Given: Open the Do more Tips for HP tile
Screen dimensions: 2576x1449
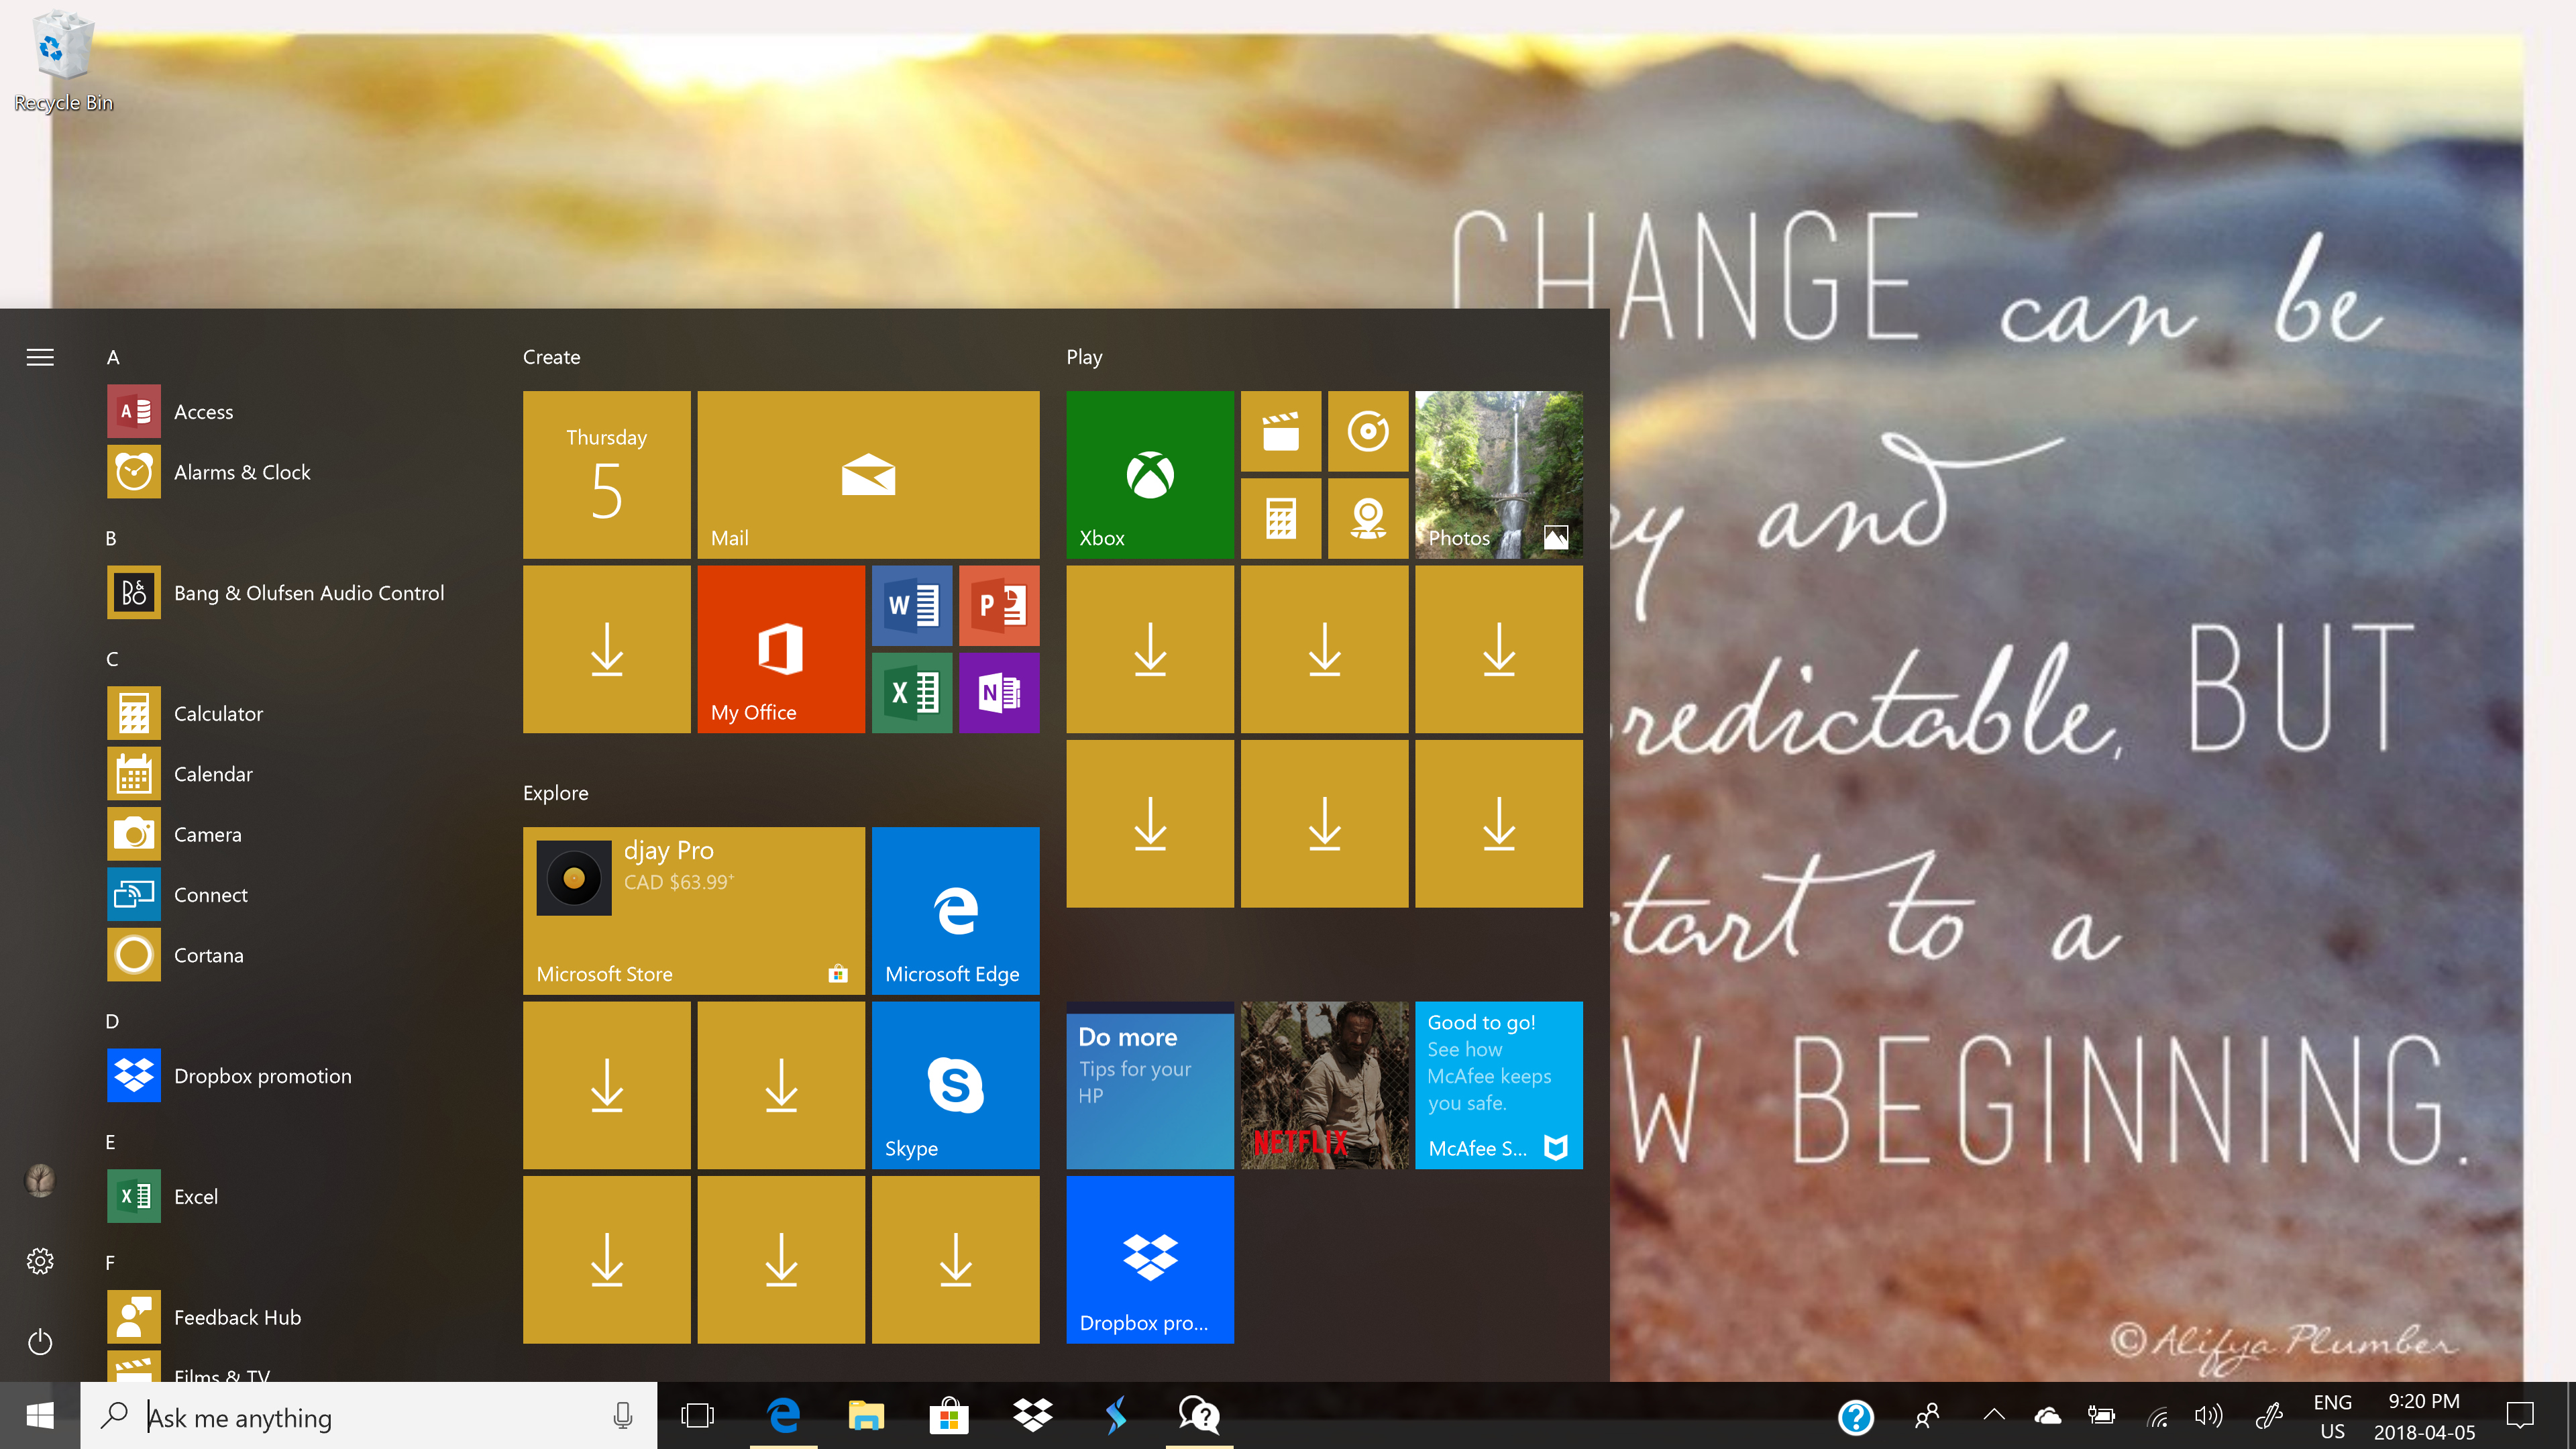Looking at the screenshot, I should (1150, 1085).
